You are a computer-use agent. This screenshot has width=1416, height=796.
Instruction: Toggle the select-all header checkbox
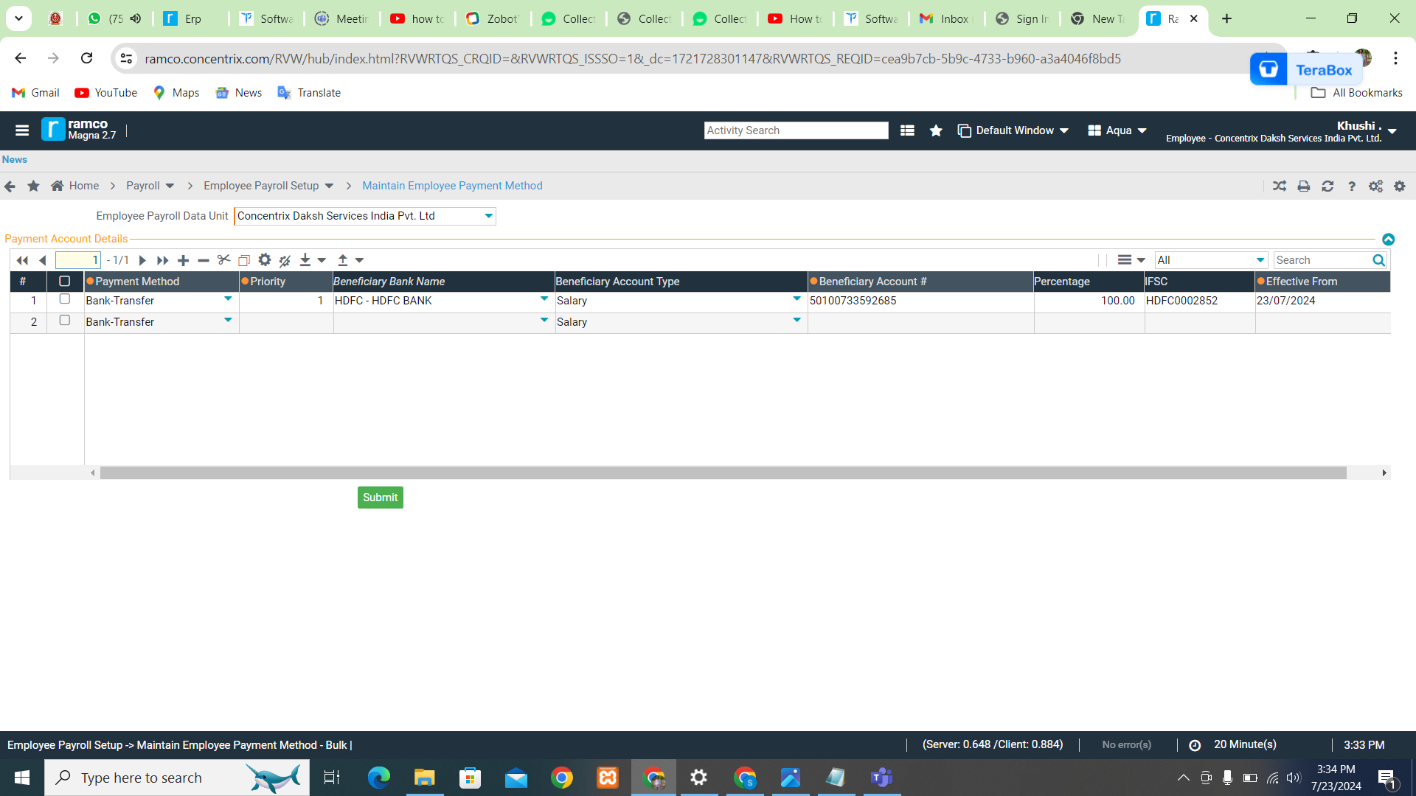65,282
